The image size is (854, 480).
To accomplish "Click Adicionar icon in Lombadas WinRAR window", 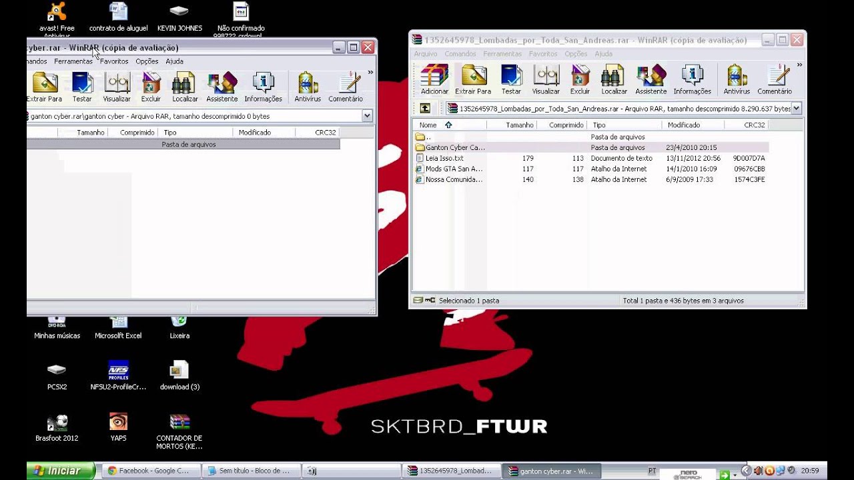I will (434, 79).
